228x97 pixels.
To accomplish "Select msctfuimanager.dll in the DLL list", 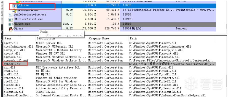I will coord(18,47).
